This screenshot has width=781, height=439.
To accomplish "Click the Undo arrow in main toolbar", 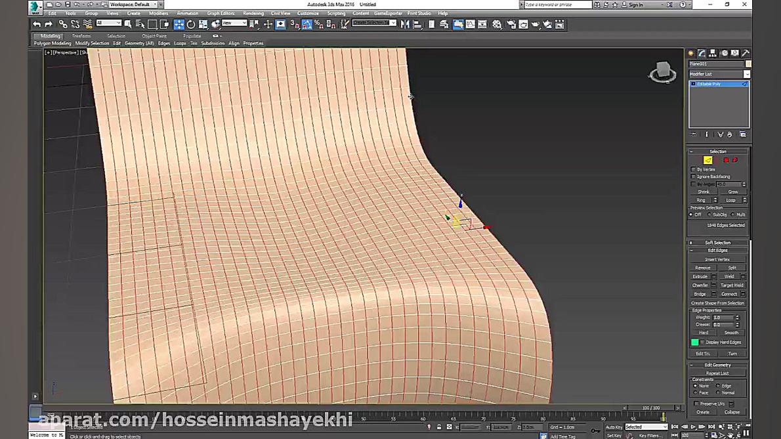I will click(37, 24).
